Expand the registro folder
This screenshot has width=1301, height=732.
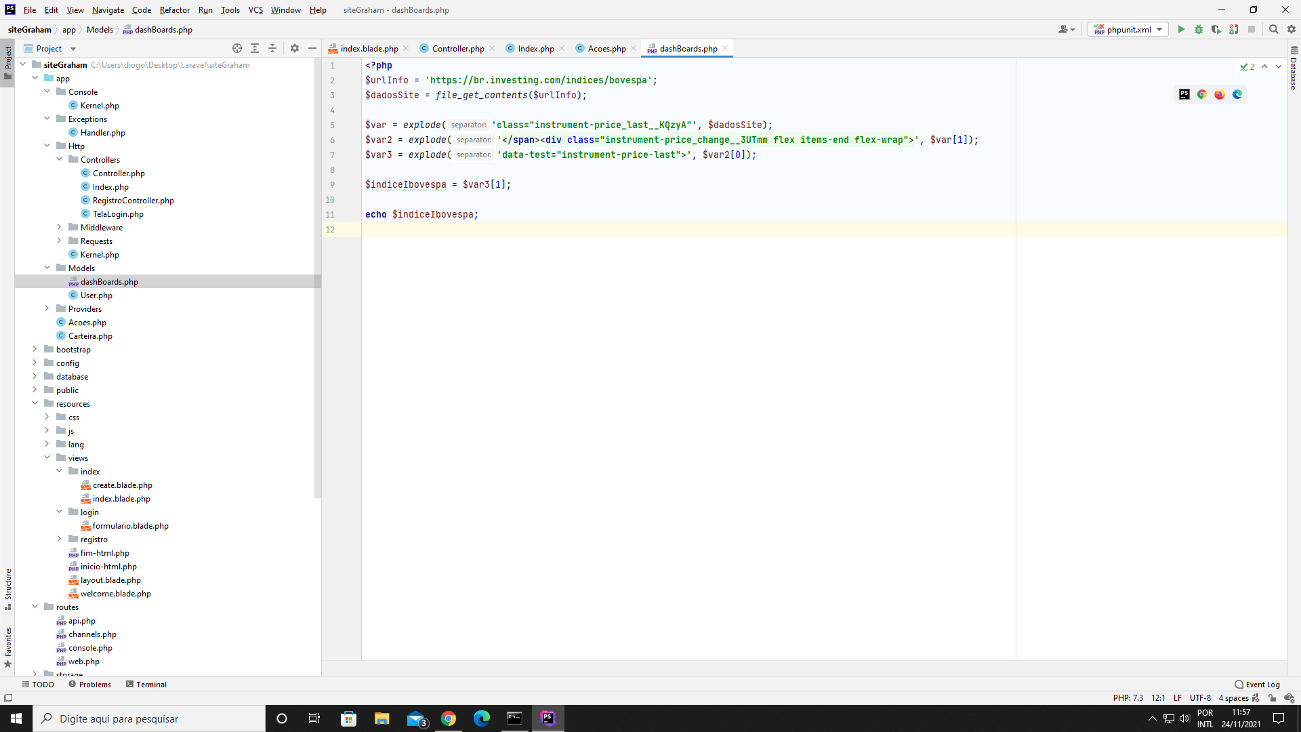(x=60, y=539)
